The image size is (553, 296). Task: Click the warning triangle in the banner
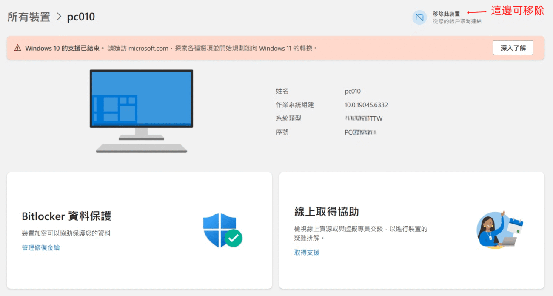click(x=17, y=48)
